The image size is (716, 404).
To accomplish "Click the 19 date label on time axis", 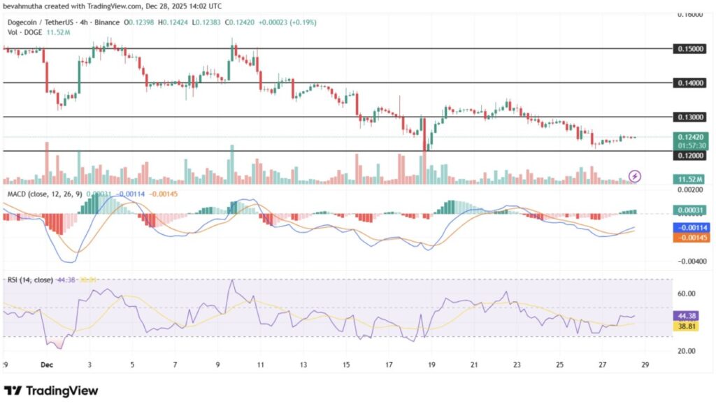I will click(431, 365).
